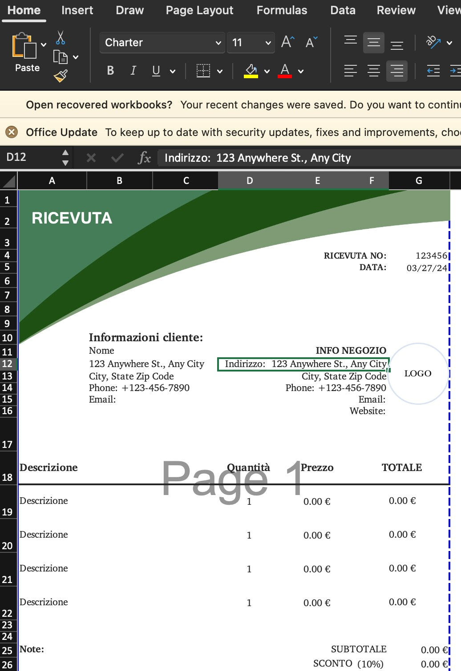The image size is (461, 671).
Task: Apply the yellow fill color bucket
Action: tap(251, 71)
